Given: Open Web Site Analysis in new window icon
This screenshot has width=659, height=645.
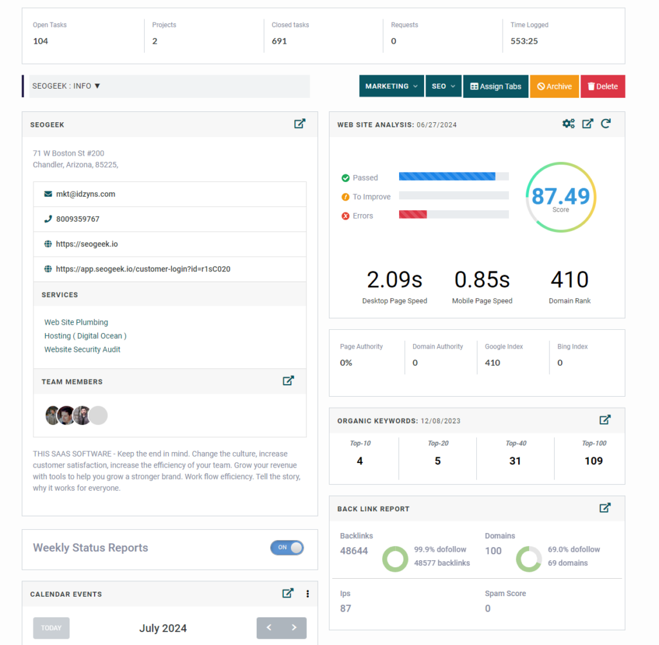Looking at the screenshot, I should (588, 123).
